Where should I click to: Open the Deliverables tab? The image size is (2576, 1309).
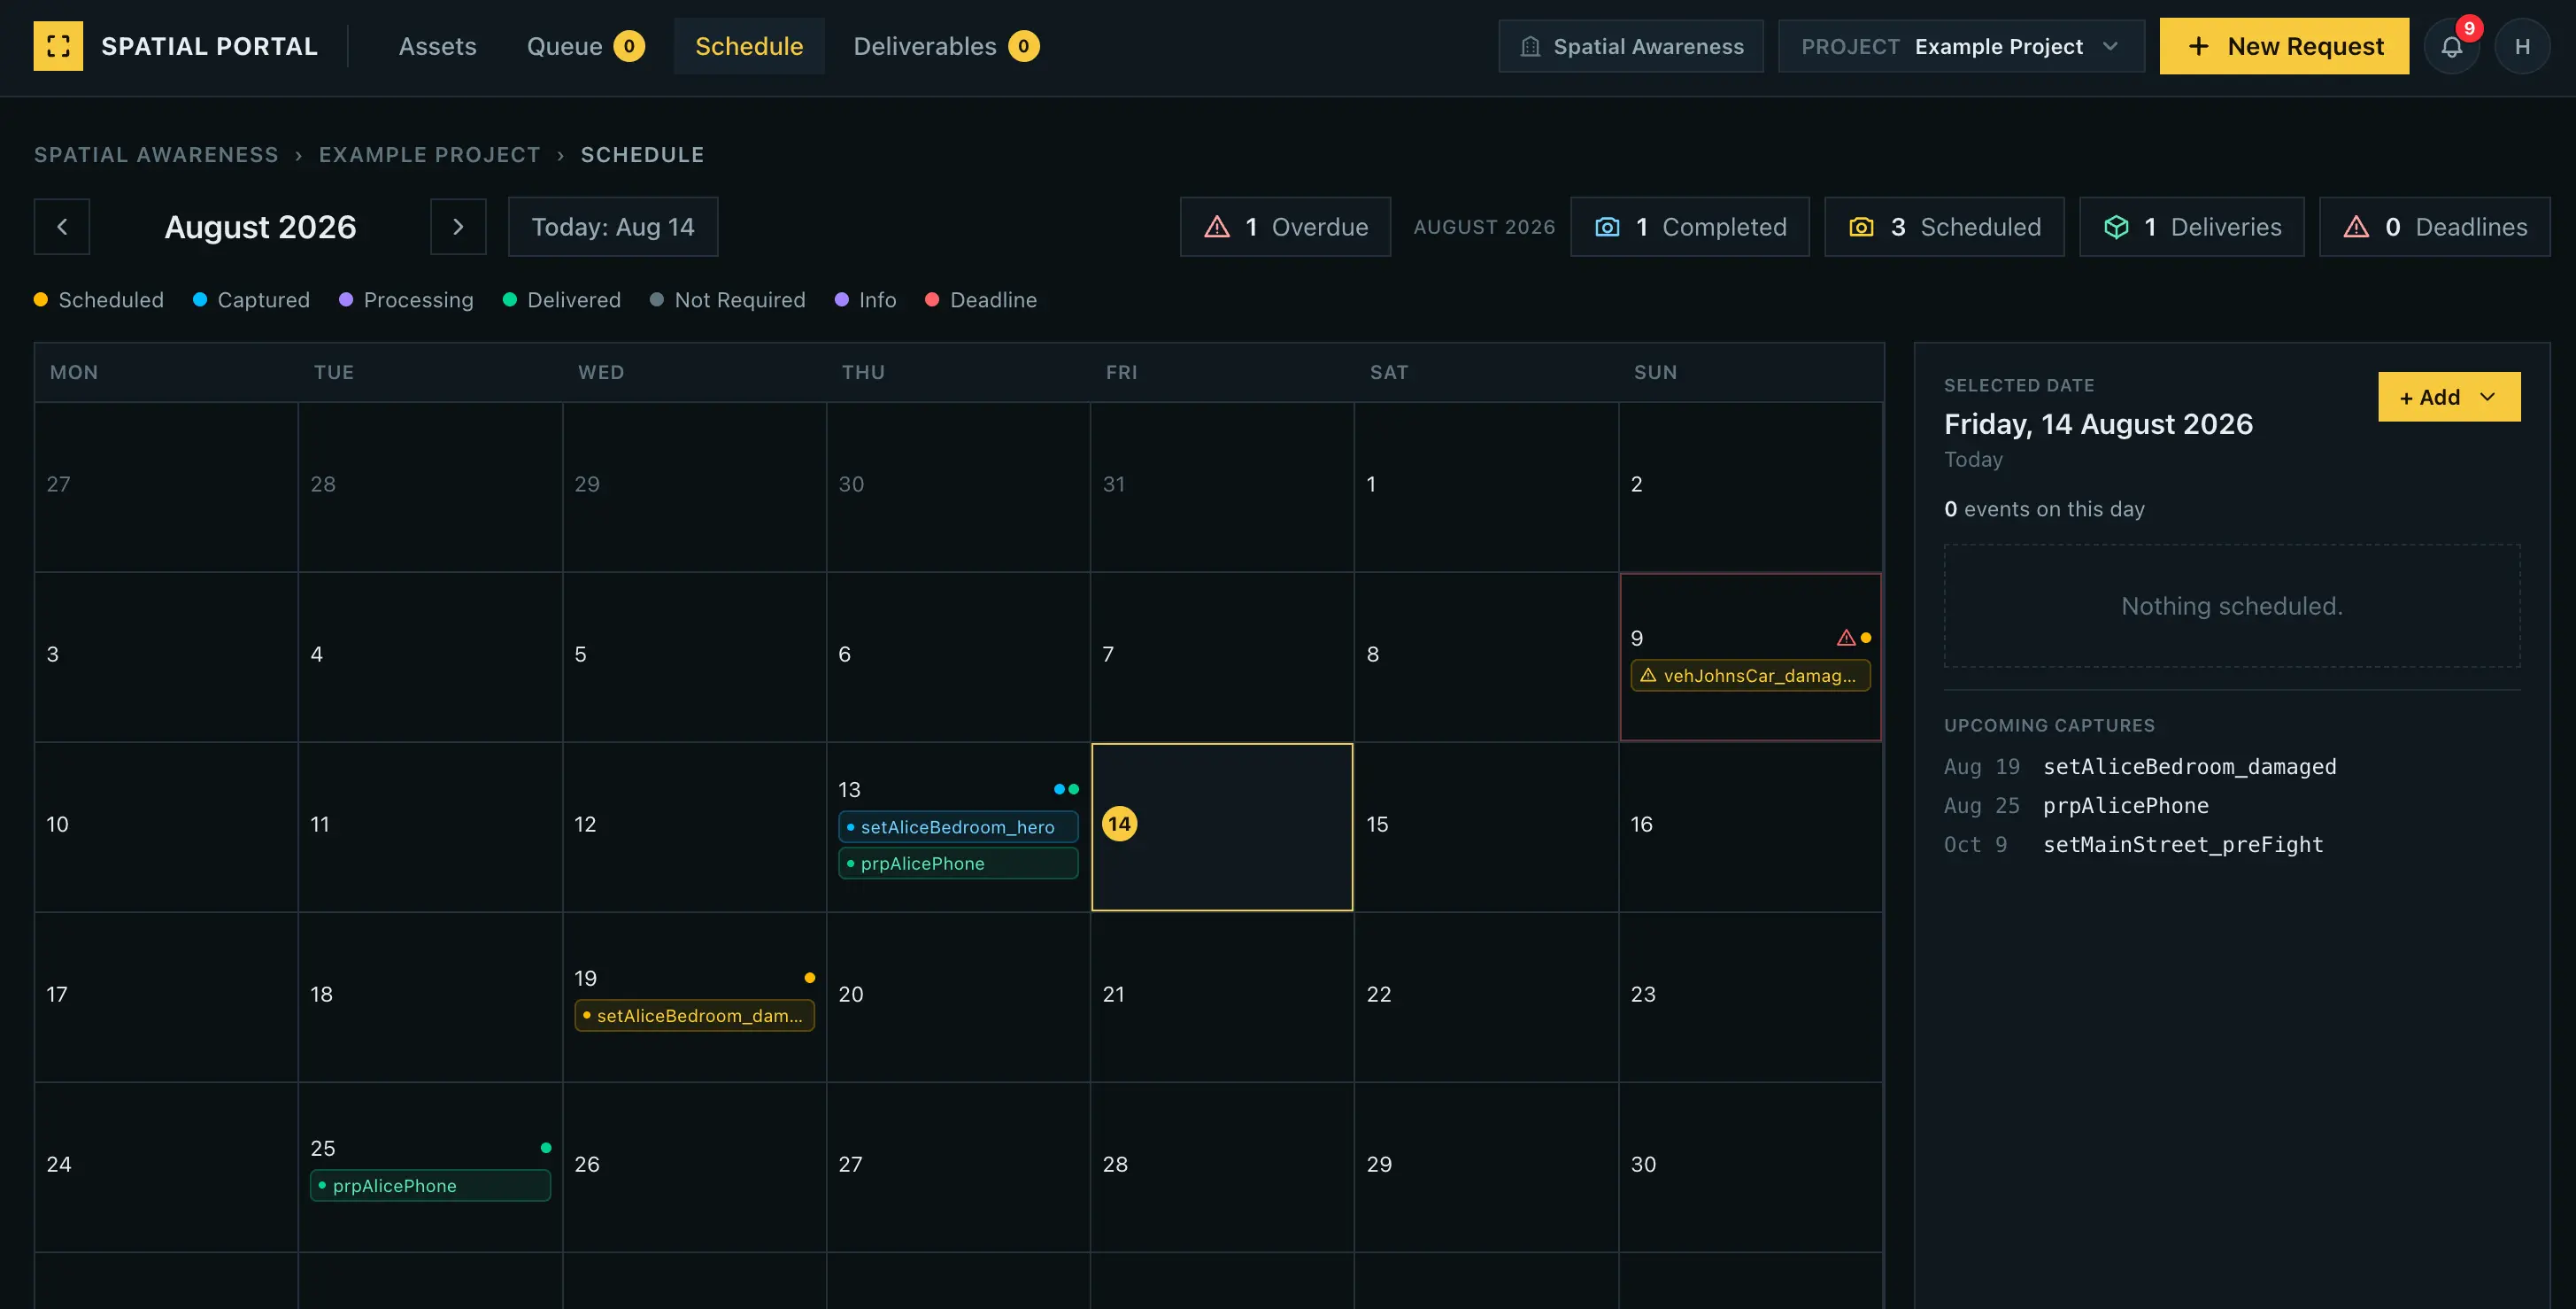[x=946, y=46]
